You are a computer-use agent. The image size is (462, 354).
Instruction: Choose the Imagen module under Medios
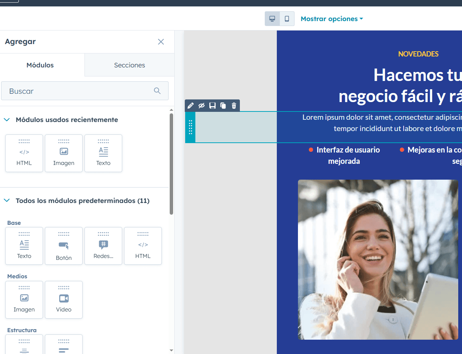[24, 300]
